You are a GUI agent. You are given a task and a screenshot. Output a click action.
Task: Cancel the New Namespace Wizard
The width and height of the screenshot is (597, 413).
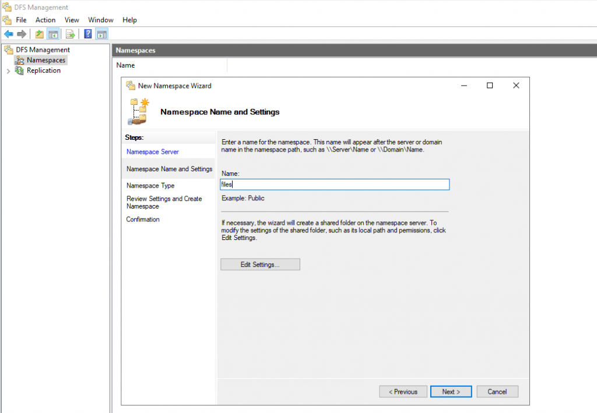[497, 391]
